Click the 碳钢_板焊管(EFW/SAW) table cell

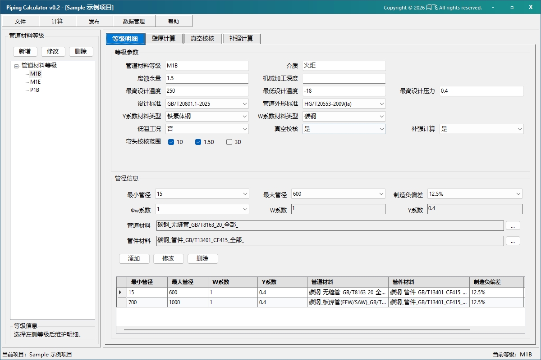pyautogui.click(x=348, y=302)
